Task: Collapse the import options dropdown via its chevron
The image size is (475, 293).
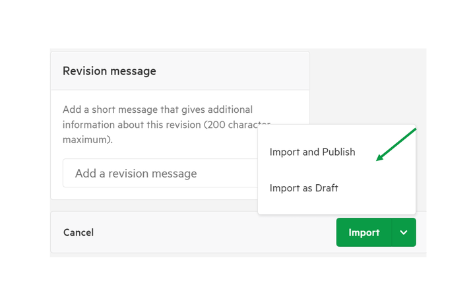Action: pyautogui.click(x=404, y=232)
